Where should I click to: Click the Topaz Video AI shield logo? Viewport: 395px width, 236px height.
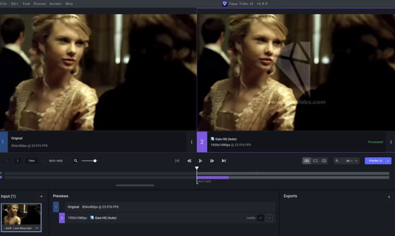224,3
